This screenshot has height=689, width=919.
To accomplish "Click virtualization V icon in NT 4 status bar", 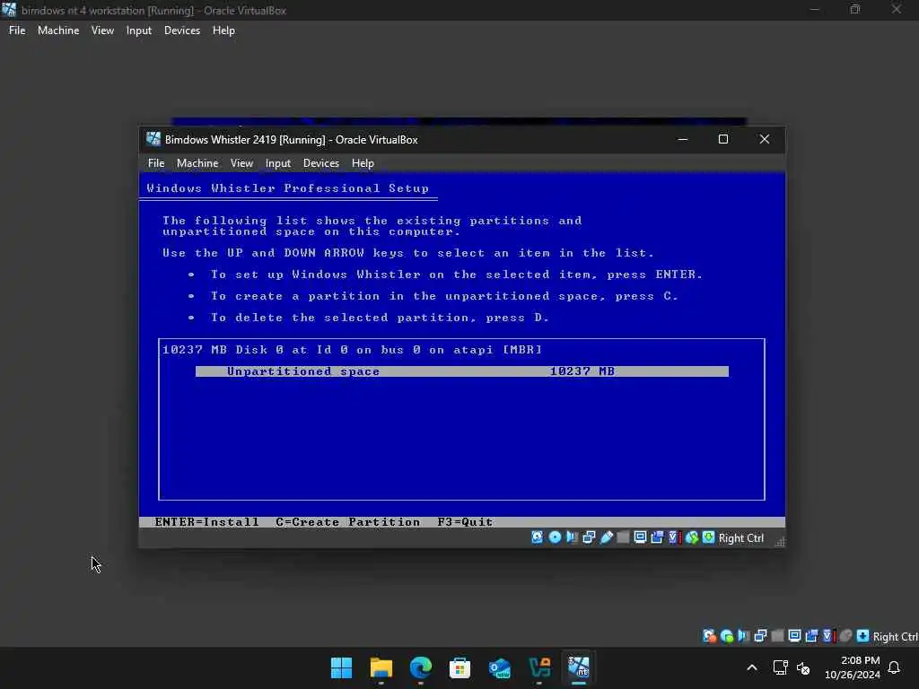I will point(828,636).
